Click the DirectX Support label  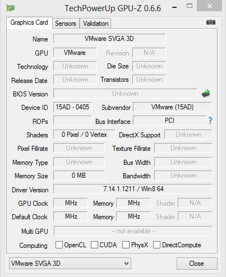140,135
